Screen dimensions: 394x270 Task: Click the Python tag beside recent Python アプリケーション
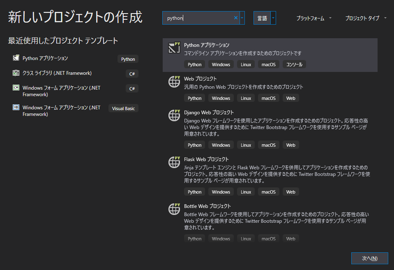(x=128, y=59)
